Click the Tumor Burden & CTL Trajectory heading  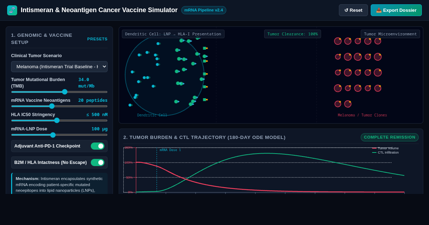[x=204, y=137]
